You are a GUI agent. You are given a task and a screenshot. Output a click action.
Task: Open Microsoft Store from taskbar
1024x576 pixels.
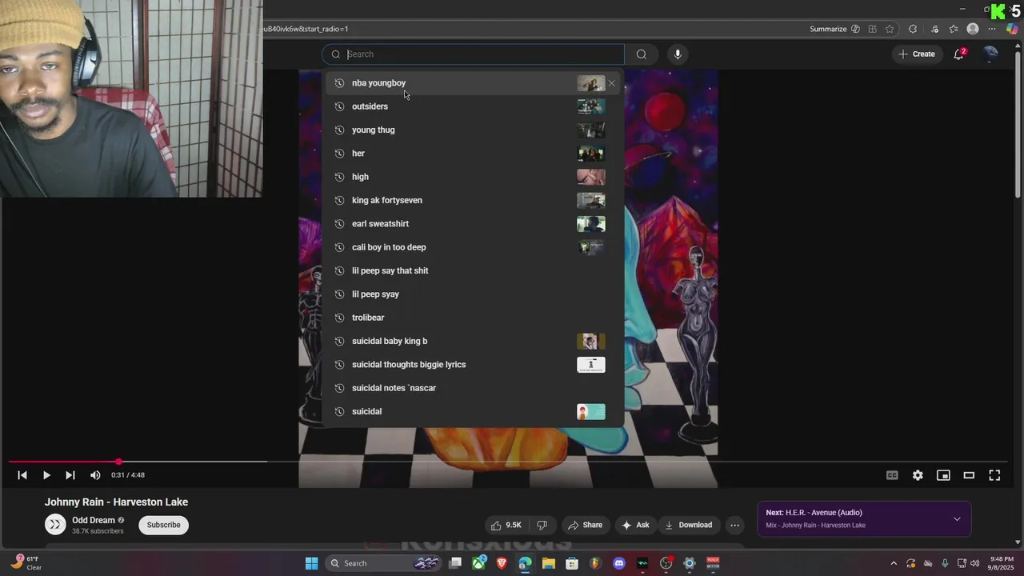[x=572, y=563]
